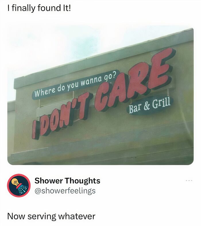Click the ampersand in the Bar & Grill sign

[x=146, y=107]
